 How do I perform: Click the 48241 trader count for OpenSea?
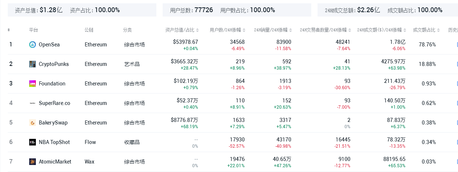342,42
